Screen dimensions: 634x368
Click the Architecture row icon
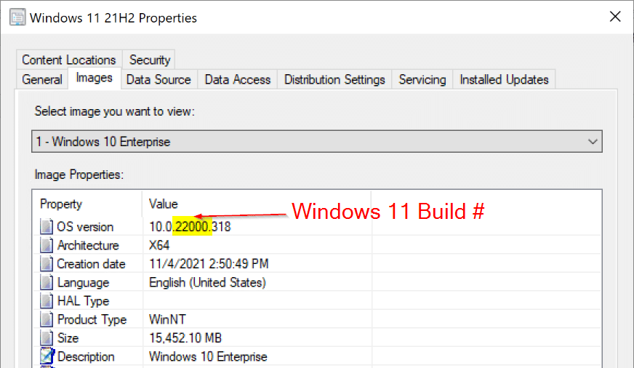pos(47,246)
